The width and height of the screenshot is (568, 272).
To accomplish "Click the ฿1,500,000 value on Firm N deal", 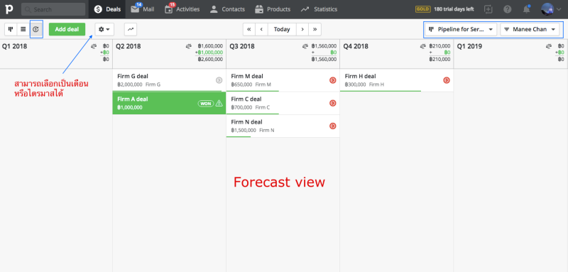I will point(244,131).
